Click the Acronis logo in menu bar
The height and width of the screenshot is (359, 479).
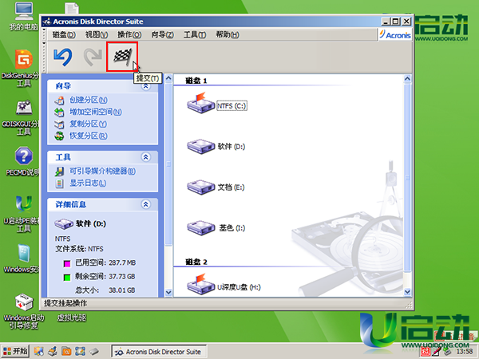click(395, 35)
